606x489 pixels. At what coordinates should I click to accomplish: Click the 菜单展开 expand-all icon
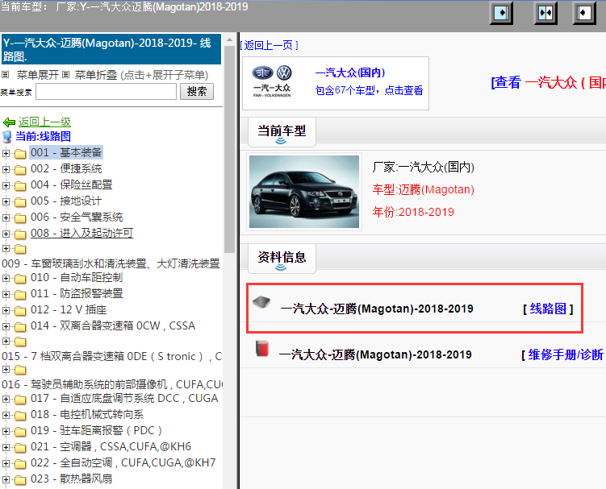(5, 74)
